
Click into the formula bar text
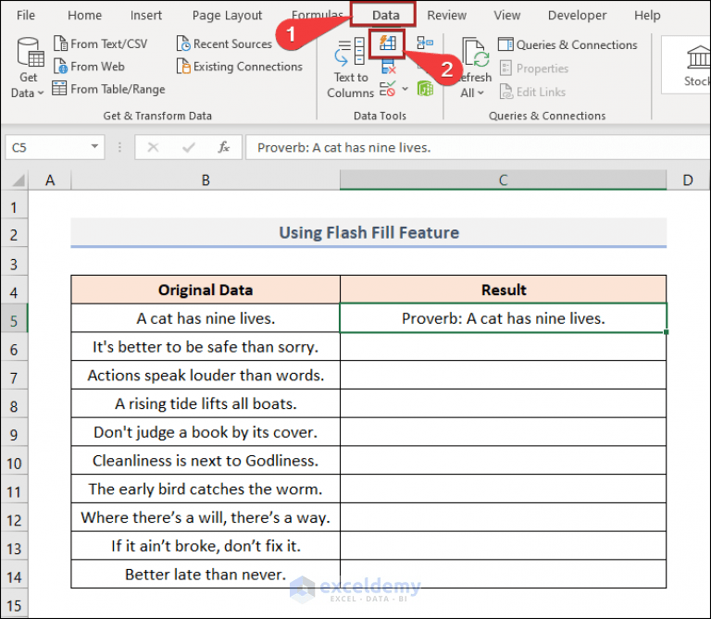478,147
